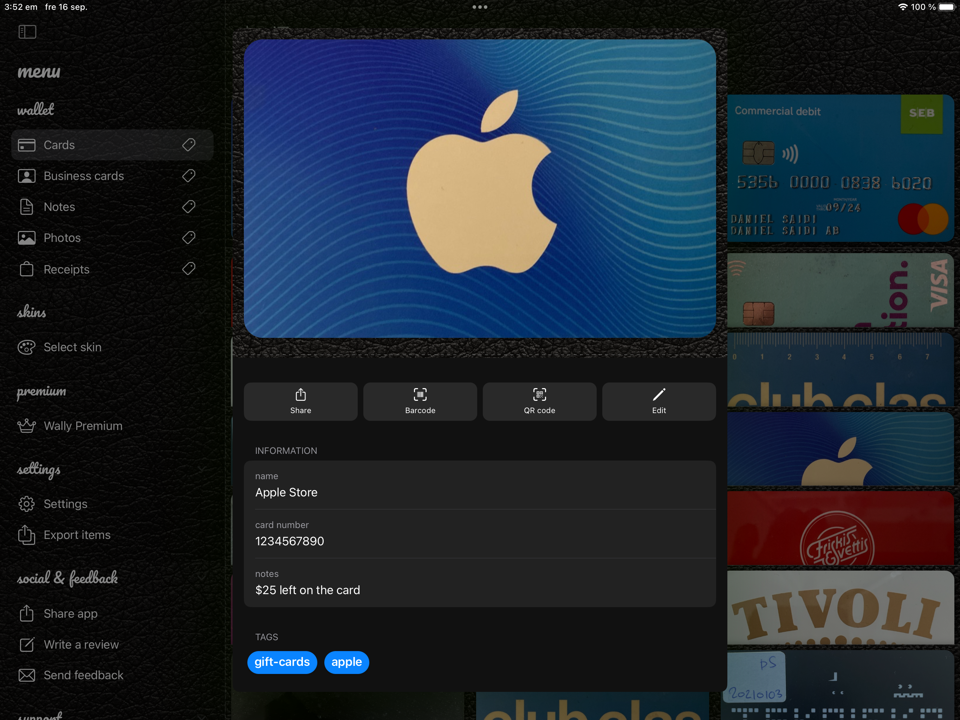960x720 pixels.
Task: Share the Apple Store card
Action: pos(301,402)
